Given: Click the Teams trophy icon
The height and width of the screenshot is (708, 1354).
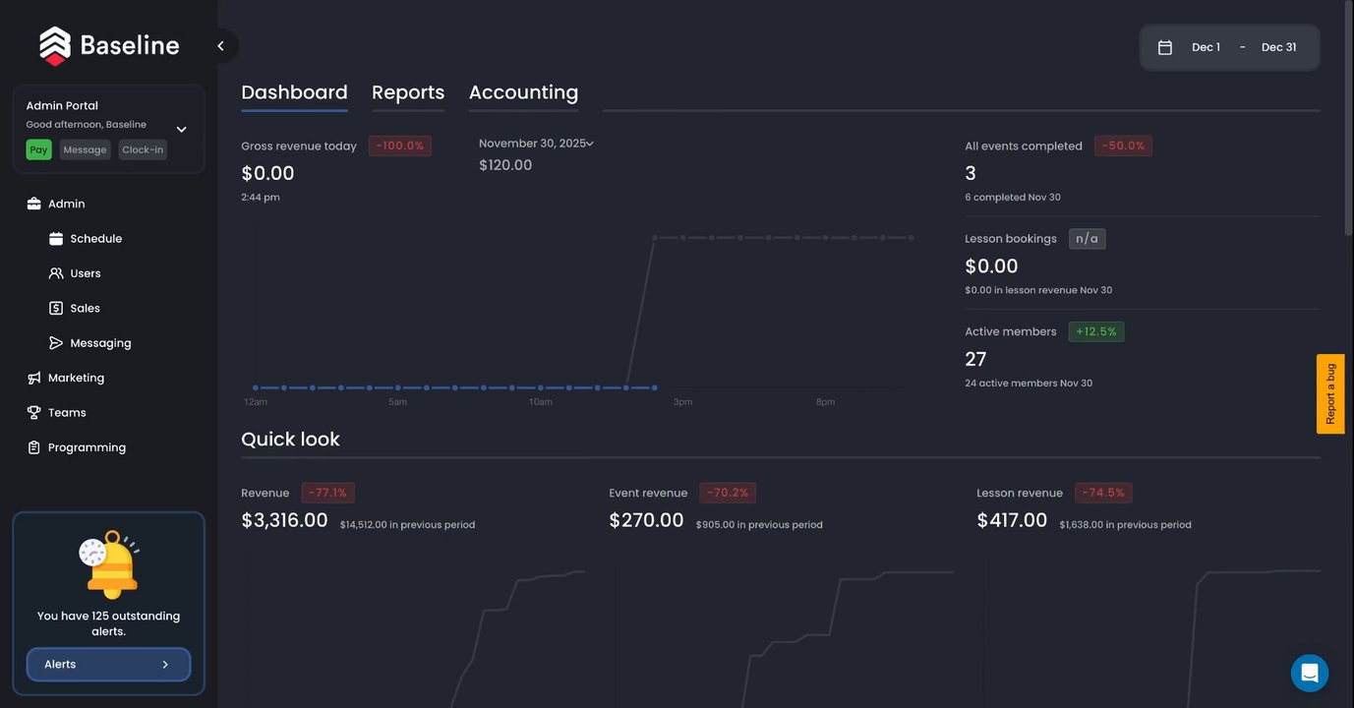Looking at the screenshot, I should pyautogui.click(x=34, y=413).
